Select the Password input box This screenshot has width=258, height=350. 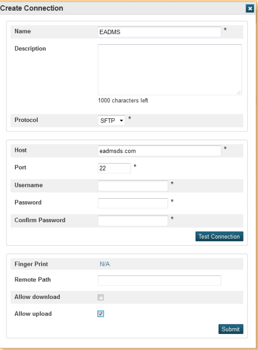pyautogui.click(x=133, y=203)
